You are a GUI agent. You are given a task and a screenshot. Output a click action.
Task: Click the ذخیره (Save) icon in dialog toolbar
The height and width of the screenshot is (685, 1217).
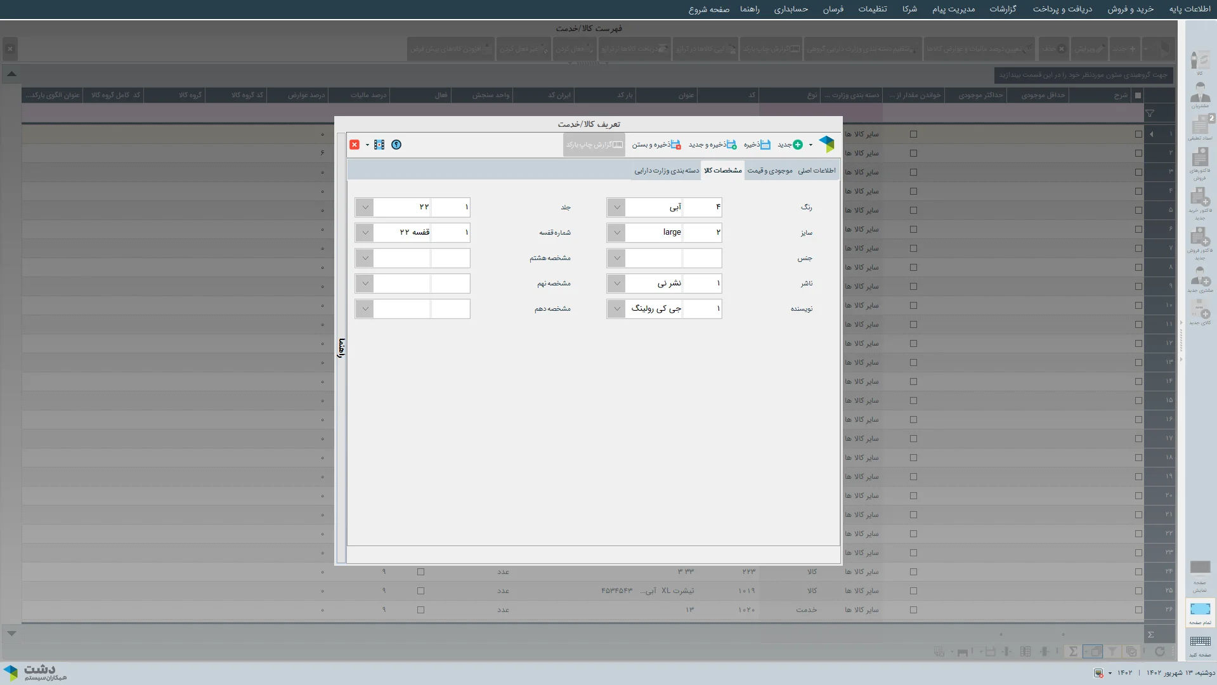765,145
